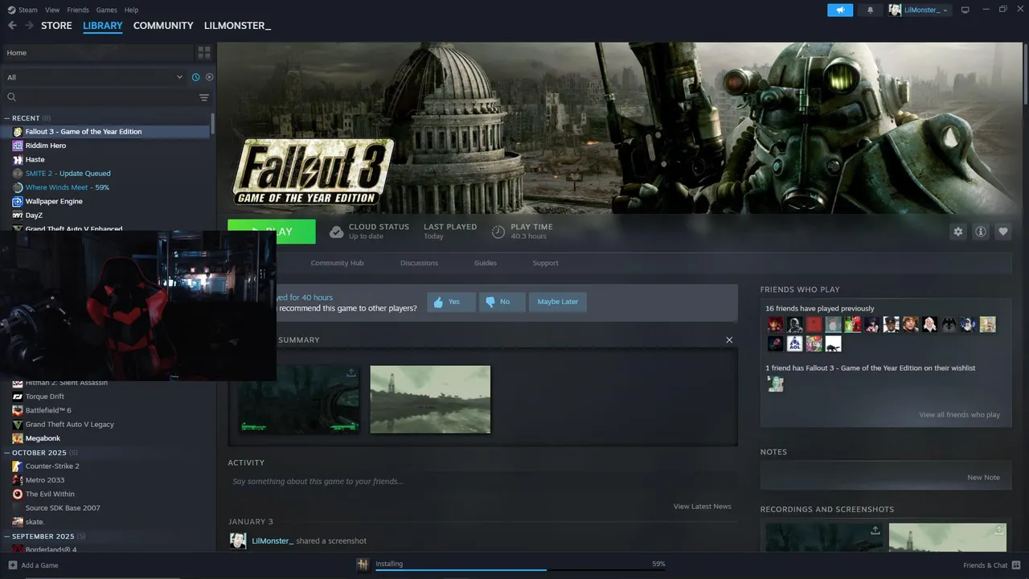
Task: Toggle ready-to-play filter icon
Action: (x=209, y=77)
